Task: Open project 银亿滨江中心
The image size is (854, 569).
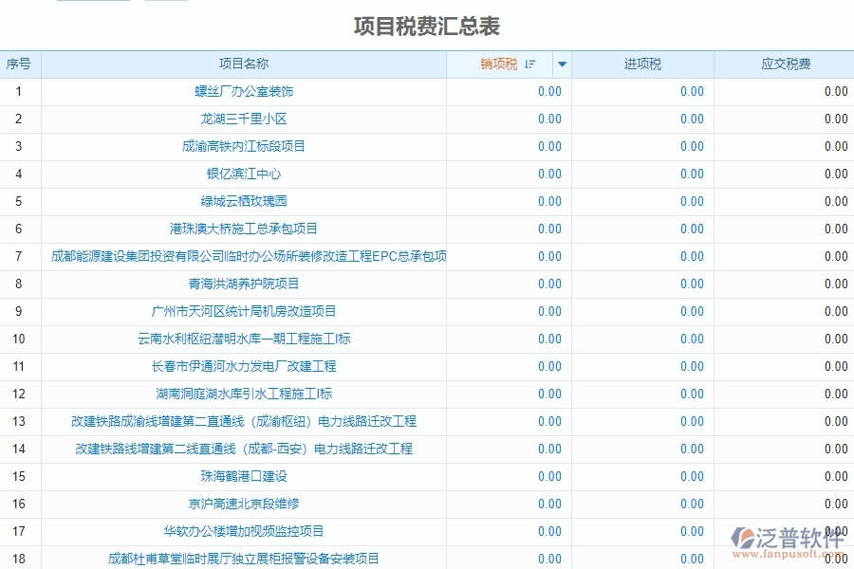Action: click(245, 174)
